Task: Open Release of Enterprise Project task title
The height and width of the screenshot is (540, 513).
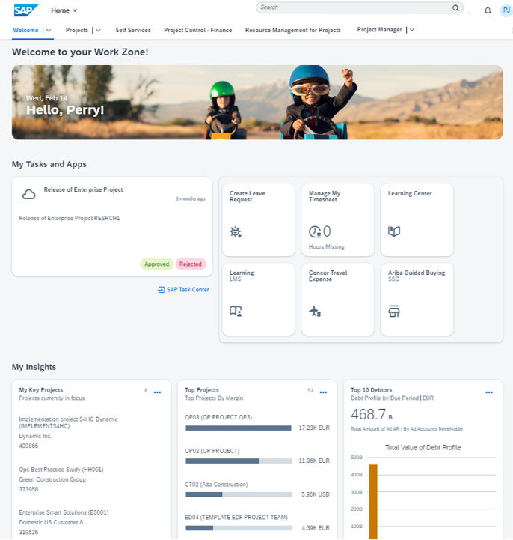Action: 83,189
